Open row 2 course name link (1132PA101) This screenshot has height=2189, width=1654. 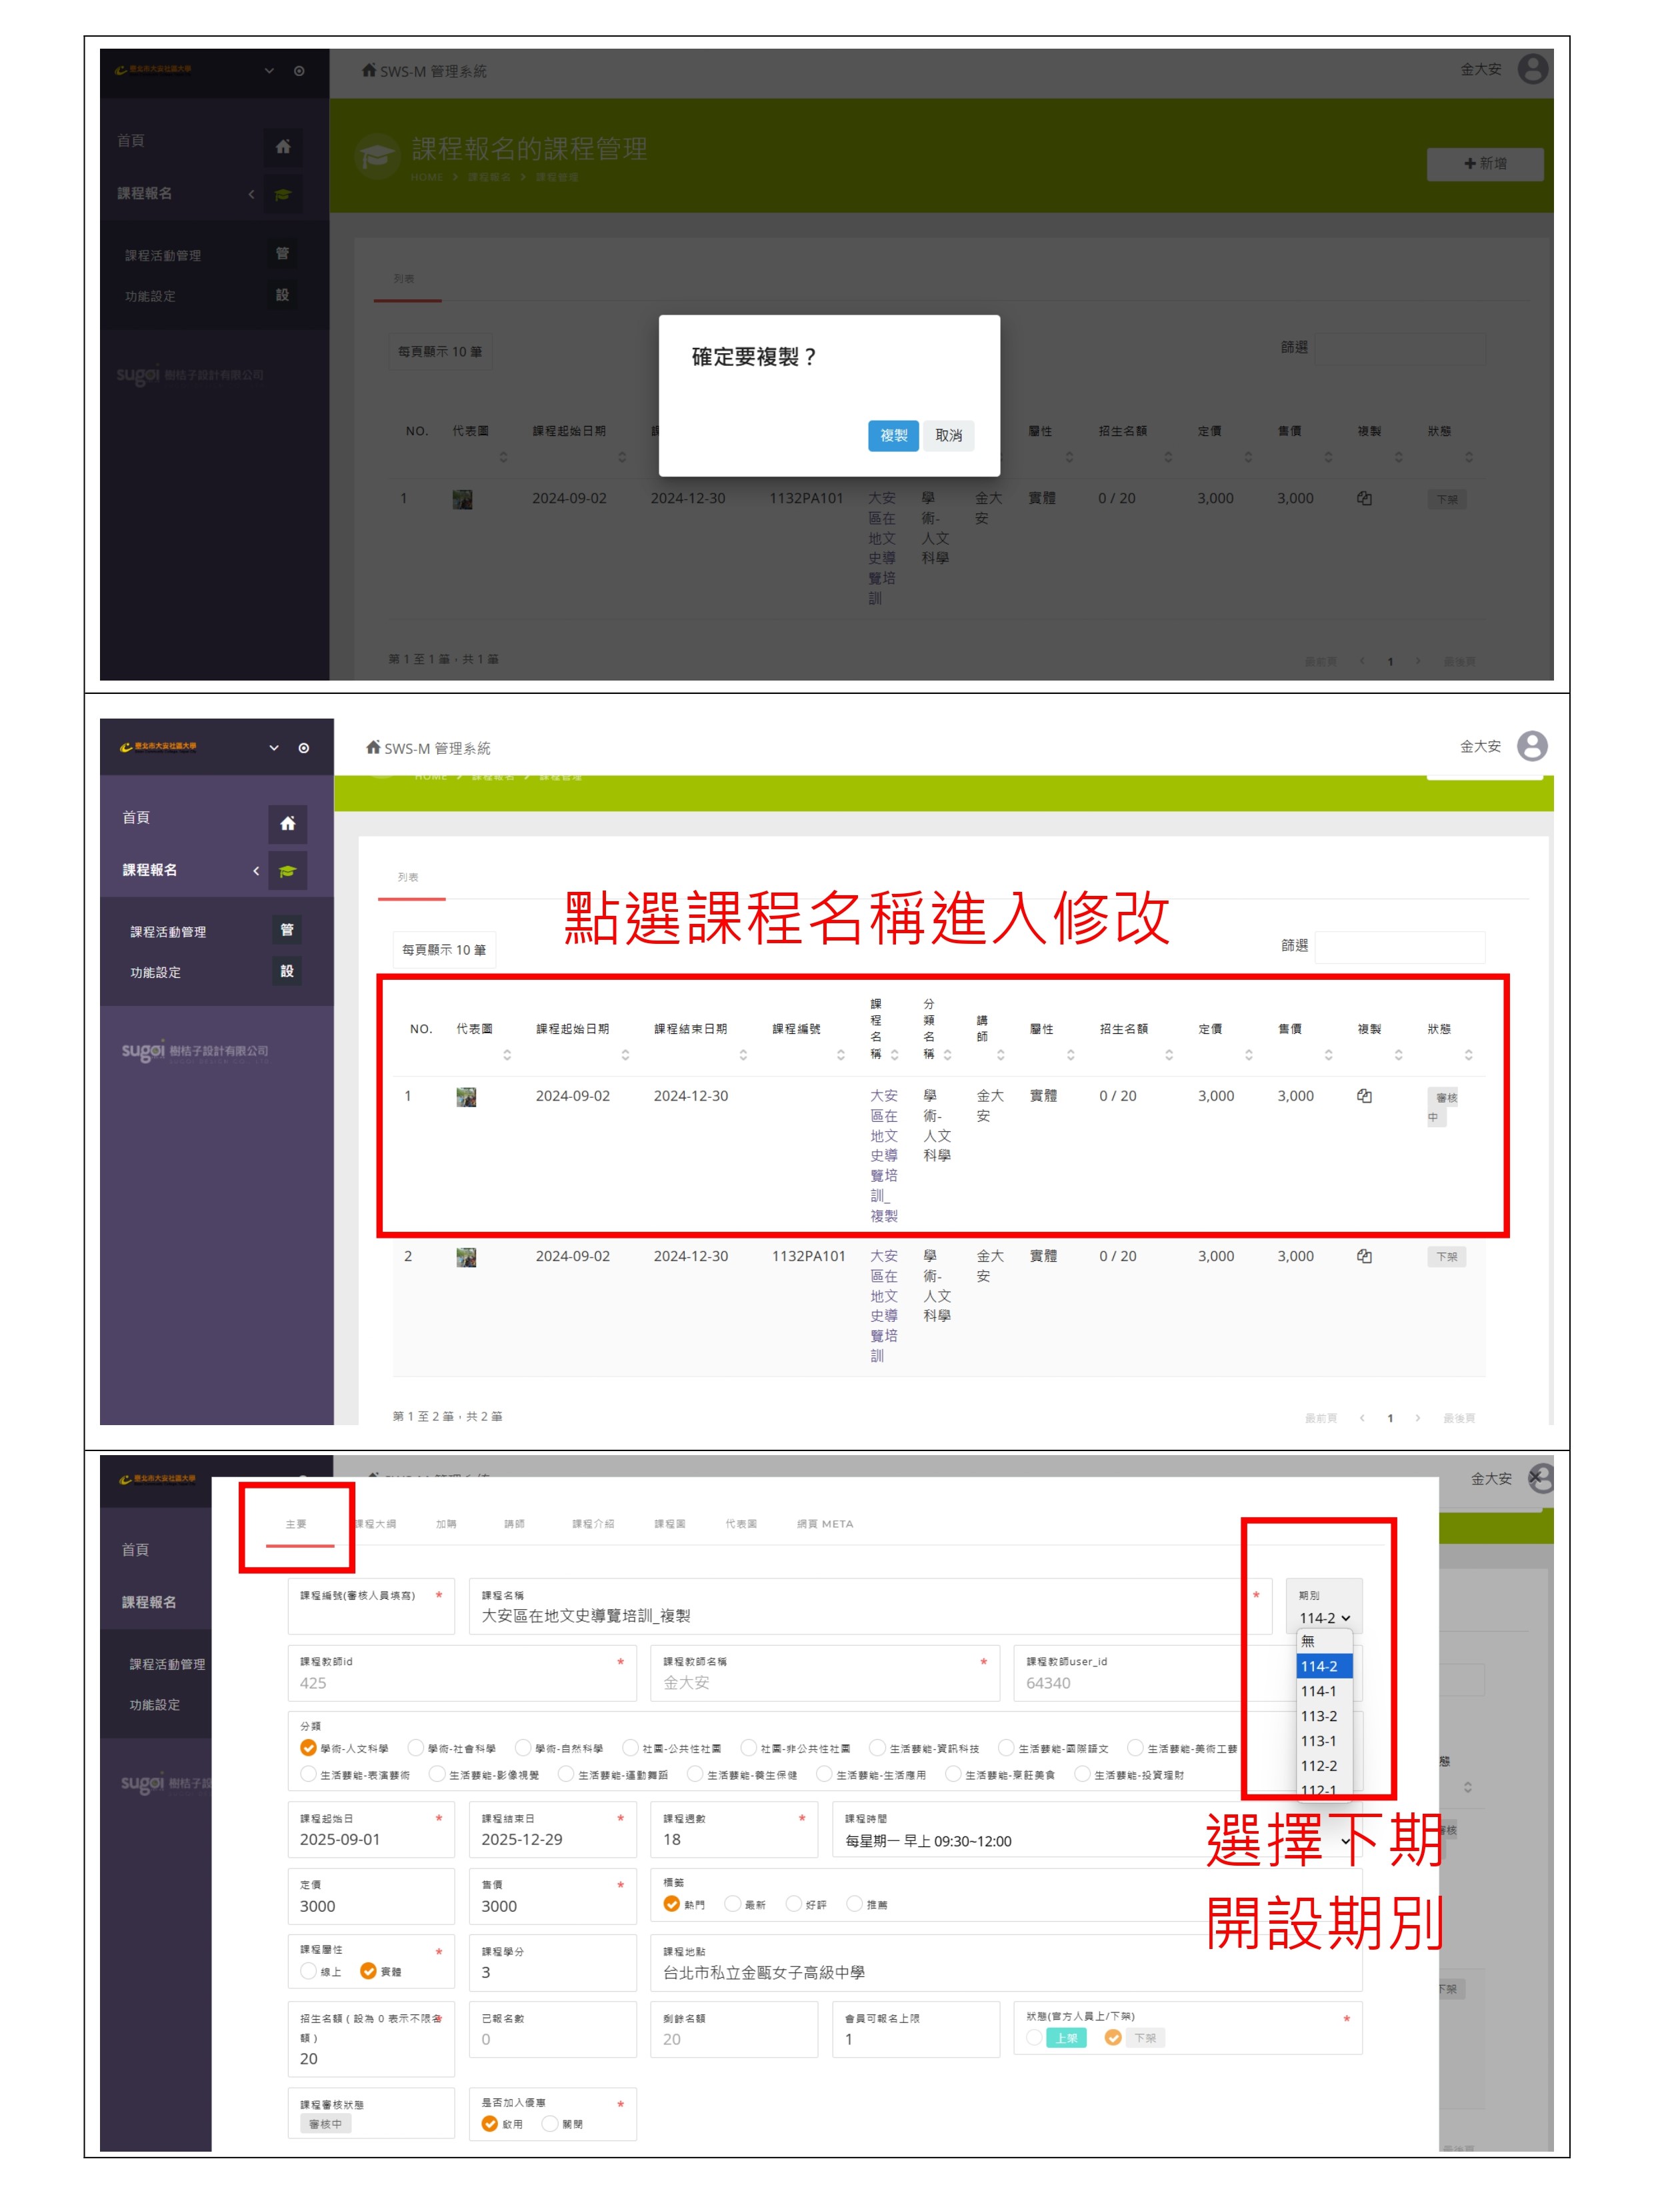(884, 1305)
